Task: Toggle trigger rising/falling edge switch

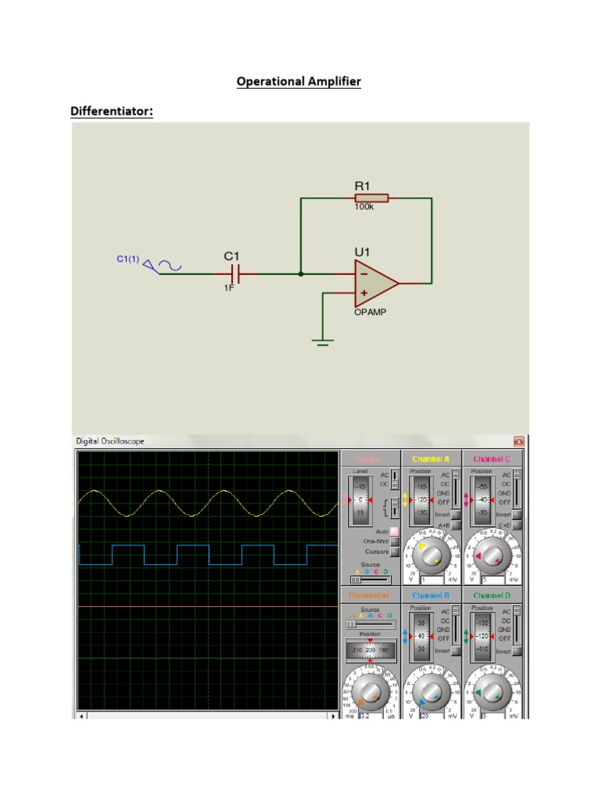Action: [x=394, y=507]
